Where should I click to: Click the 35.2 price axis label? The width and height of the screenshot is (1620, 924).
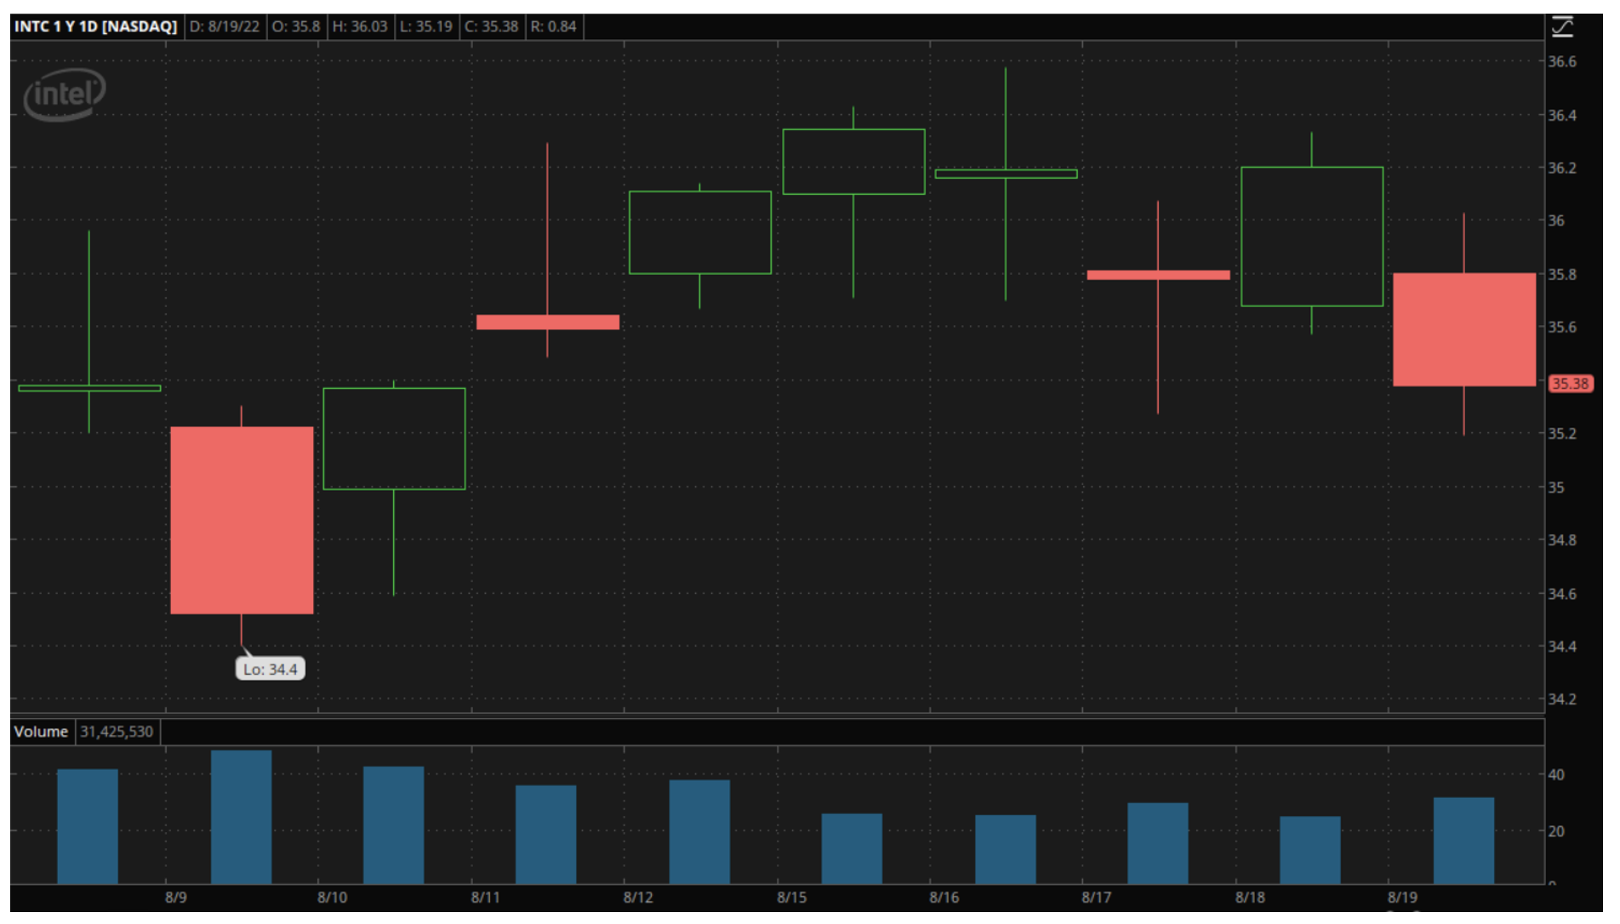(1561, 433)
